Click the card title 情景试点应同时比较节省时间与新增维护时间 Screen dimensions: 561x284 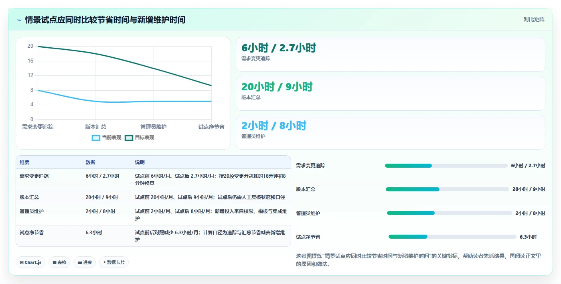pyautogui.click(x=105, y=20)
